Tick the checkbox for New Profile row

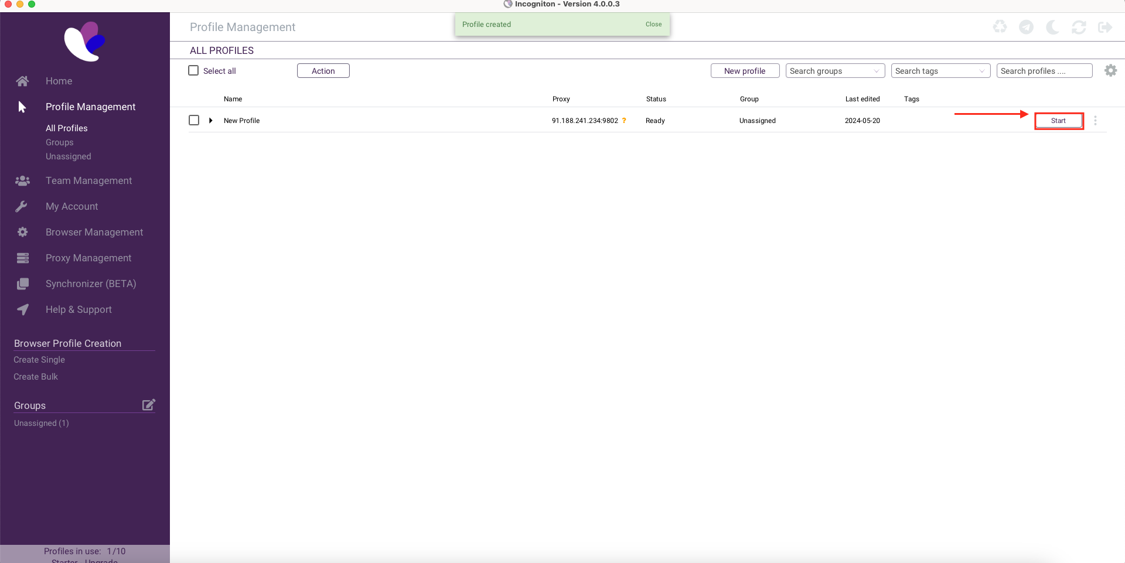pos(194,120)
